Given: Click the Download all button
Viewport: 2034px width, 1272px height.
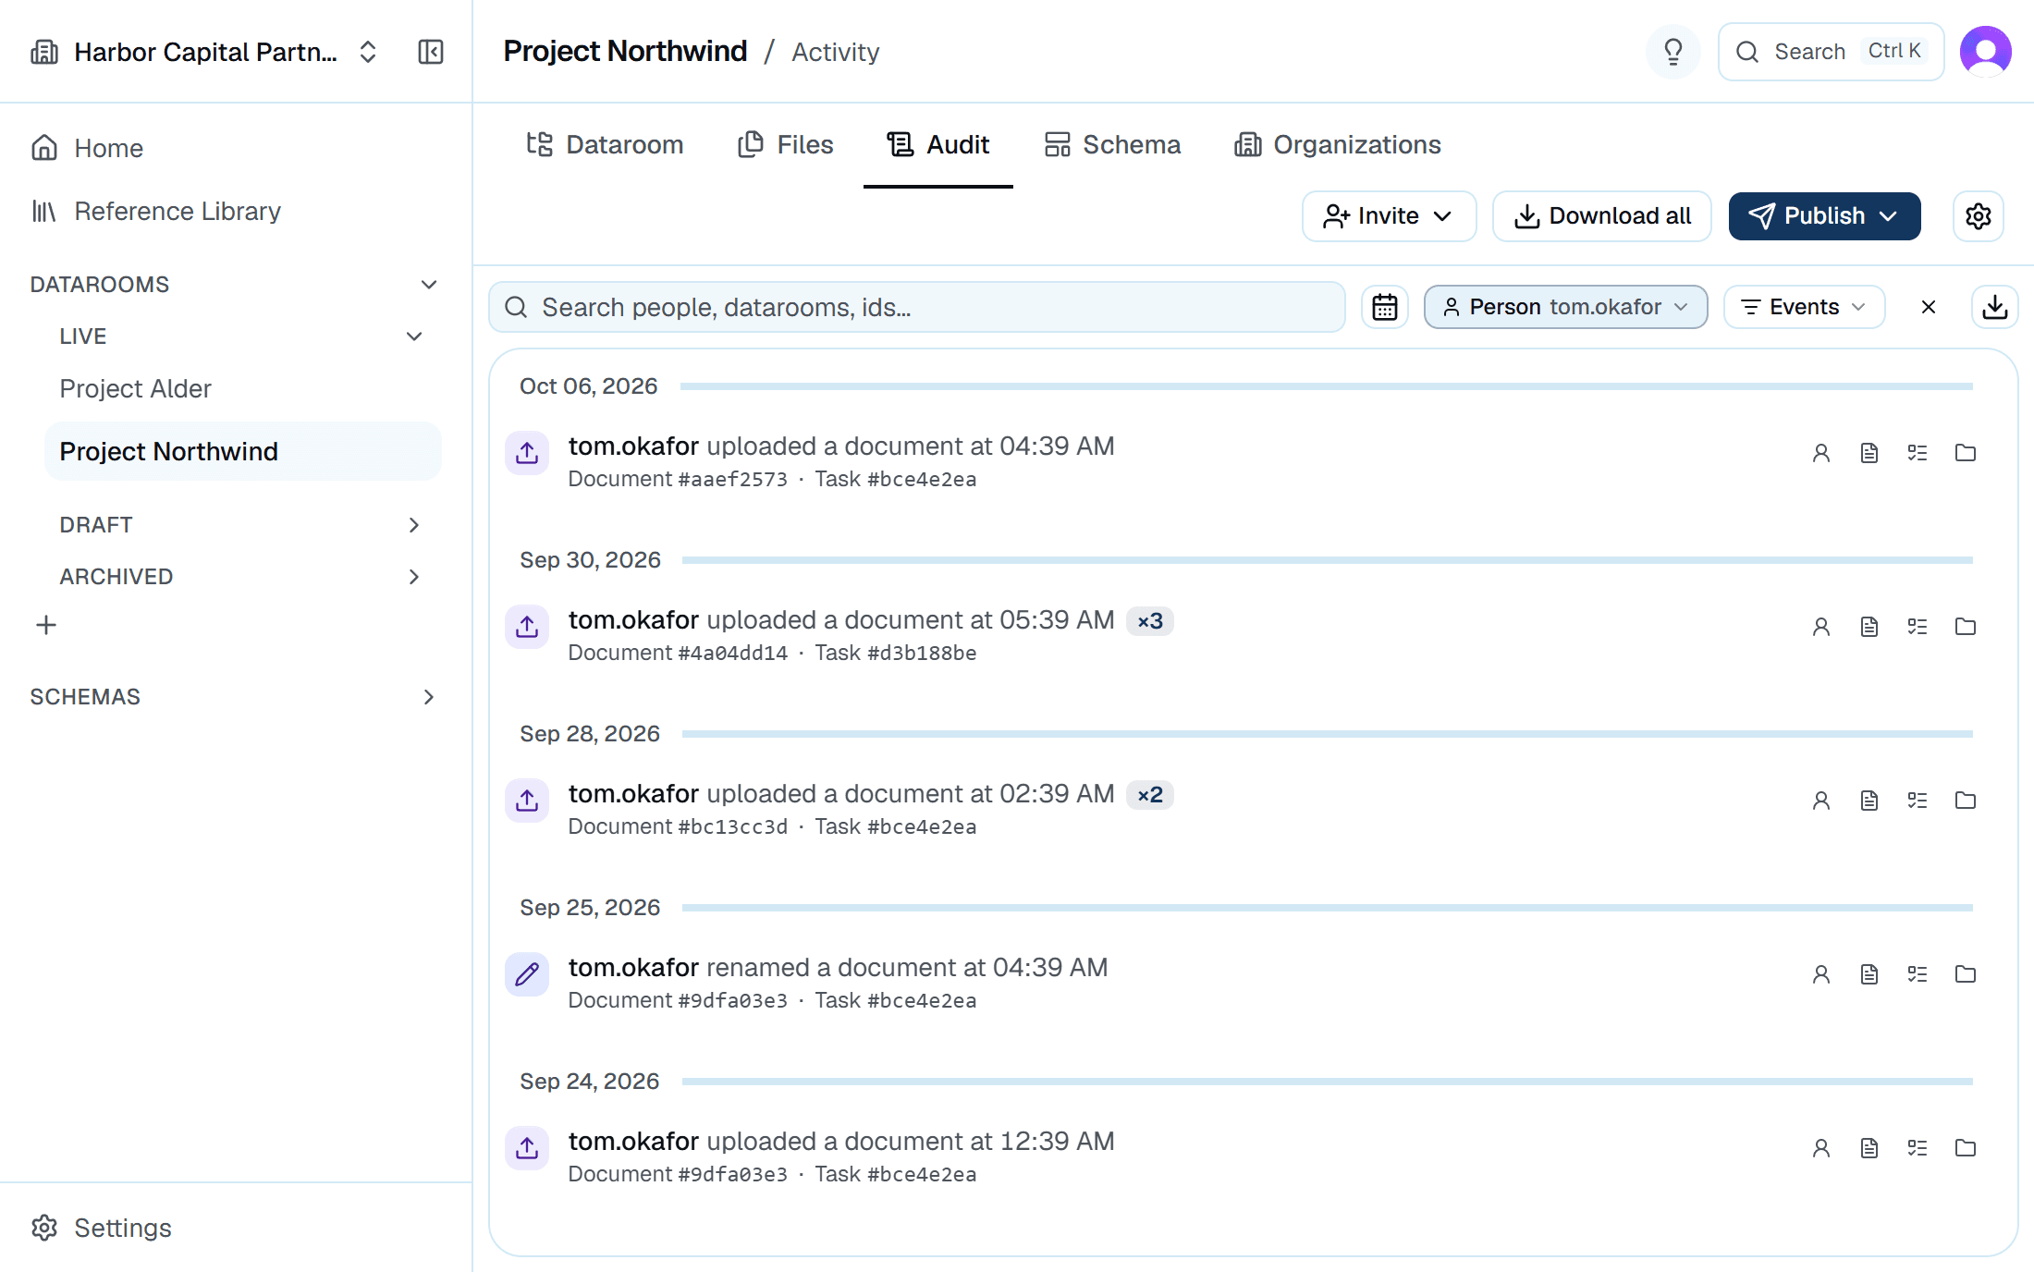Looking at the screenshot, I should coord(1602,216).
